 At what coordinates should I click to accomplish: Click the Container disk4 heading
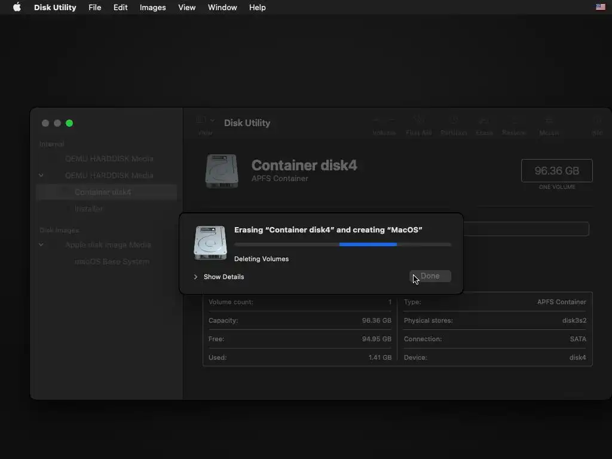coord(304,165)
